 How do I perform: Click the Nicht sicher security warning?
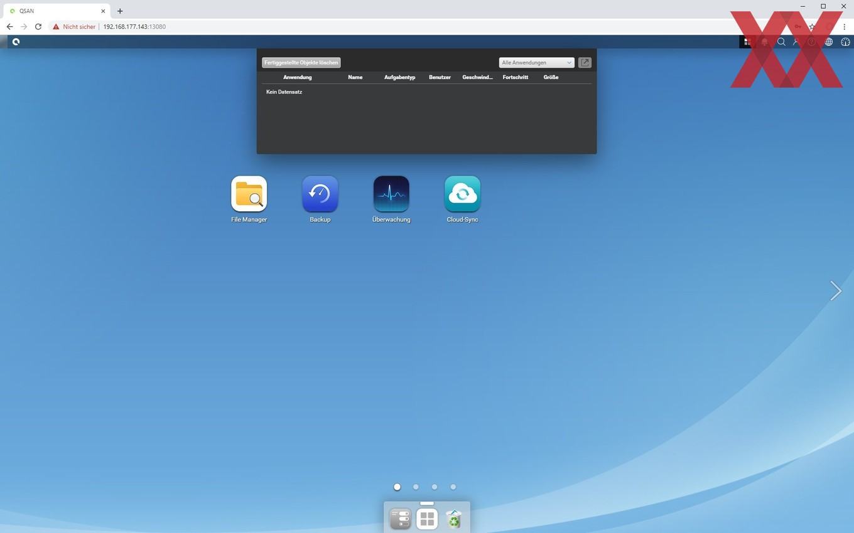coord(74,27)
